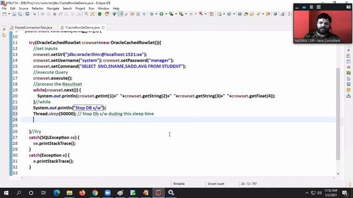The height and width of the screenshot is (198, 353).
Task: Toggle Skip All Breakpoints icon
Action: pyautogui.click(x=34, y=14)
